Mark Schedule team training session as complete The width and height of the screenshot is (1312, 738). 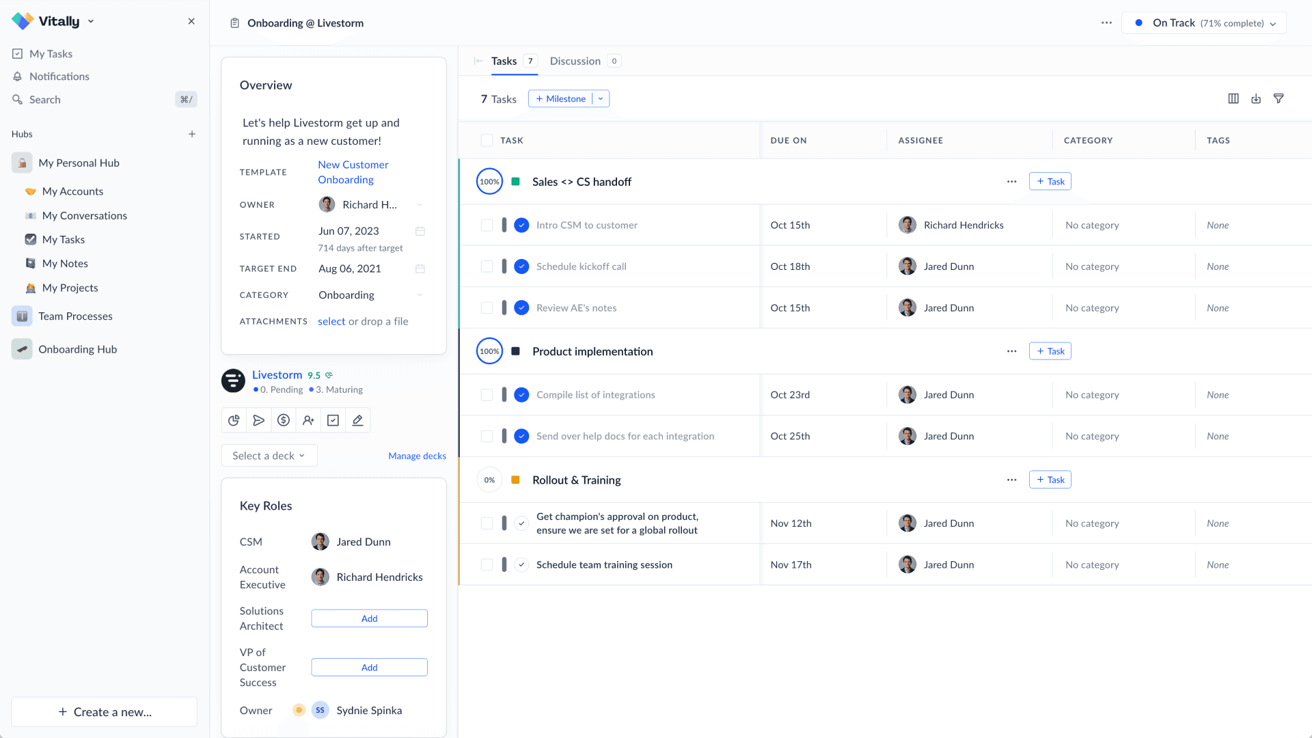coord(521,564)
